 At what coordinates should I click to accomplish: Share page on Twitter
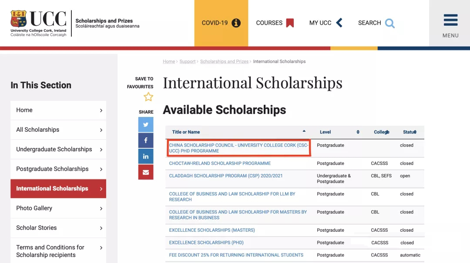(146, 125)
